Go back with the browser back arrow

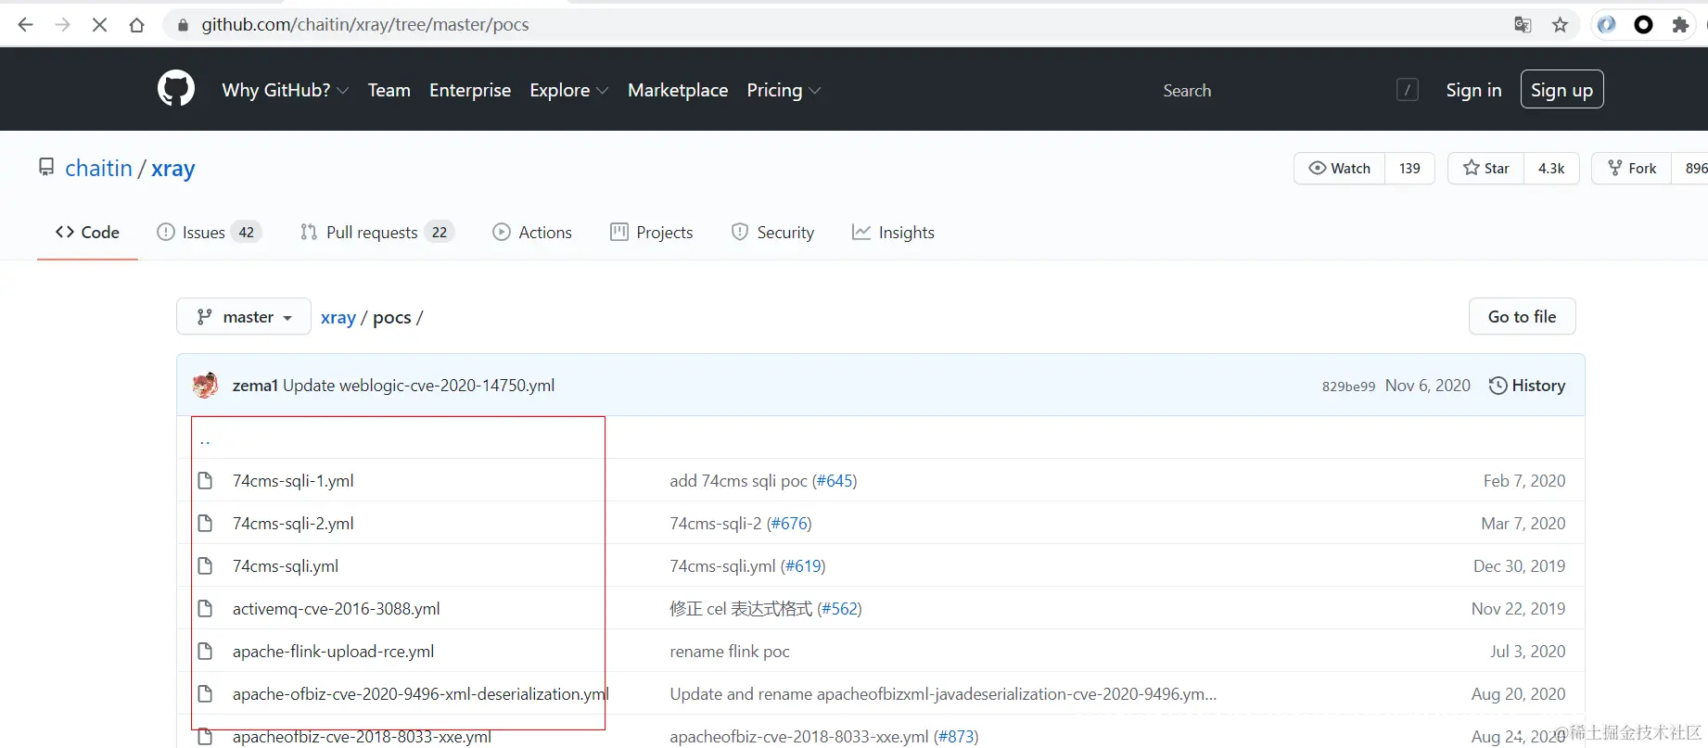coord(25,25)
